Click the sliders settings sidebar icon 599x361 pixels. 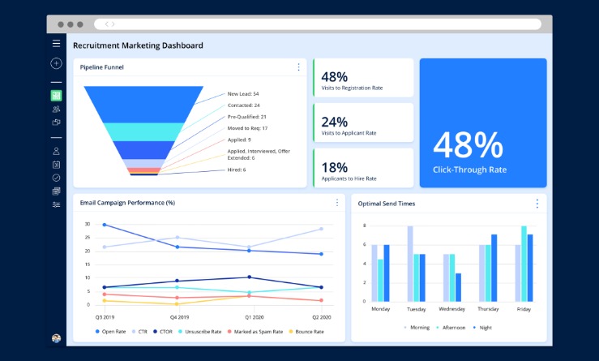click(x=56, y=204)
